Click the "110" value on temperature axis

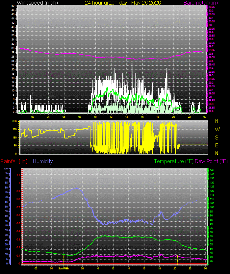tap(212, 199)
